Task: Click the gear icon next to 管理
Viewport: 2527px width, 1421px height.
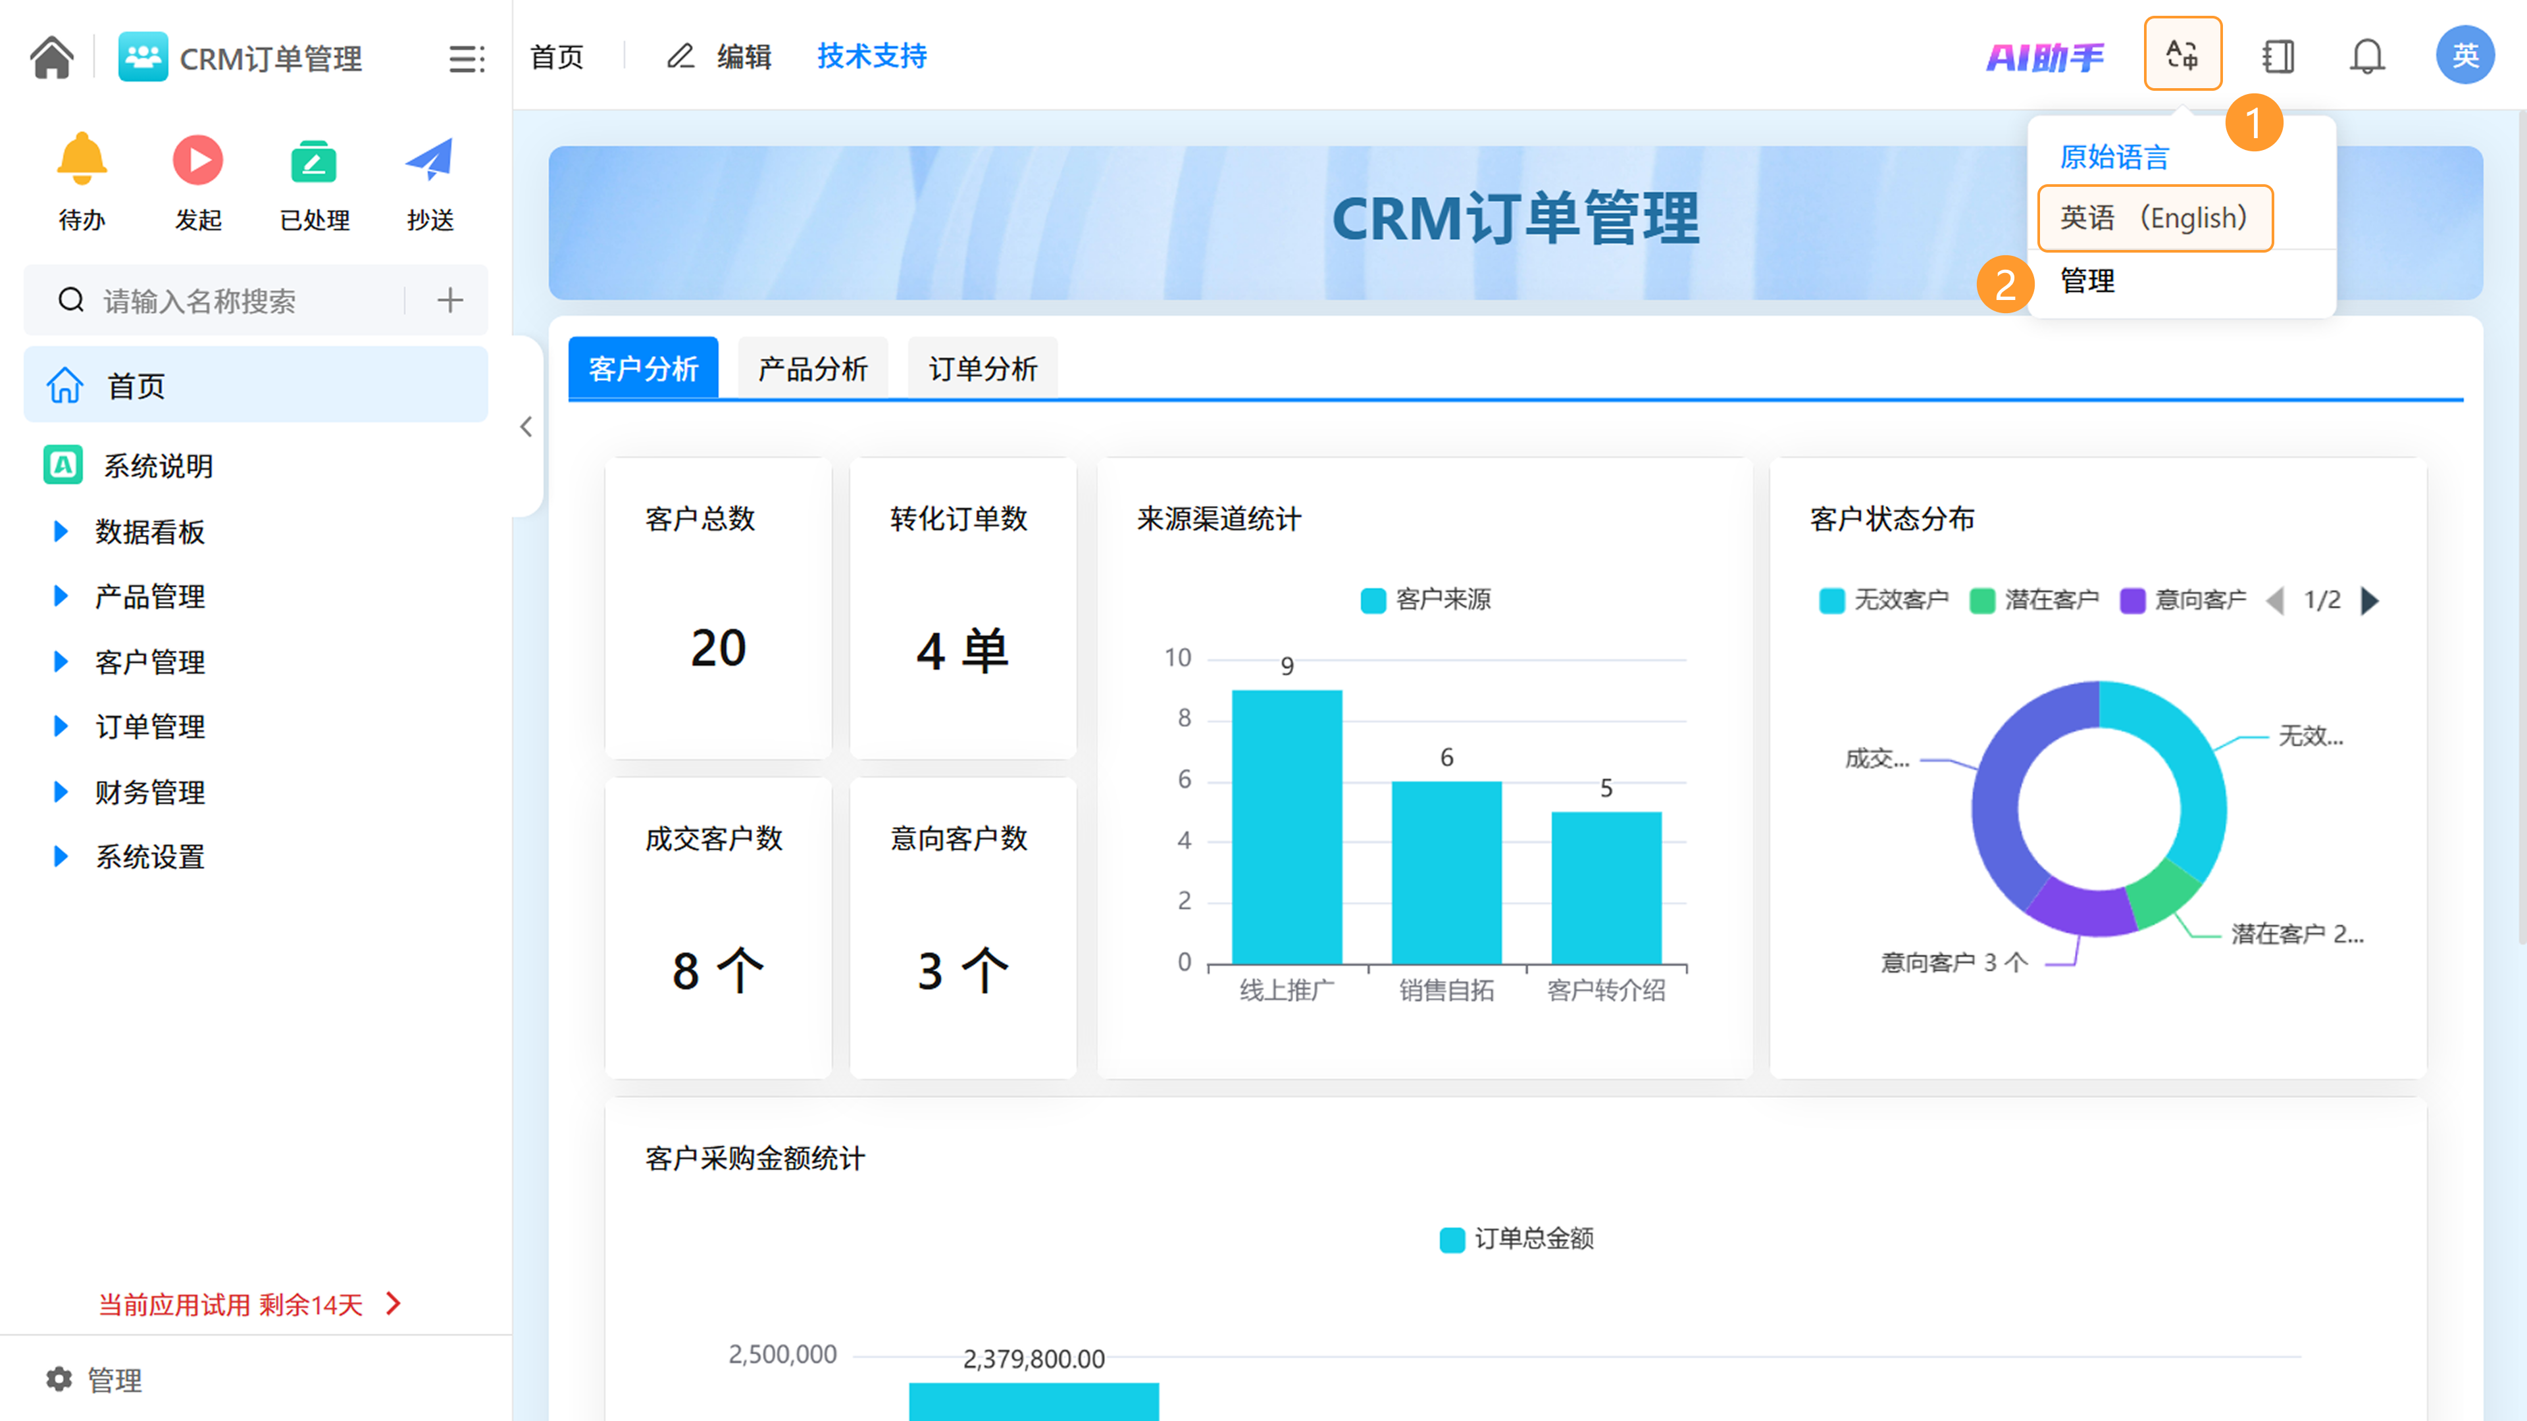Action: click(59, 1379)
